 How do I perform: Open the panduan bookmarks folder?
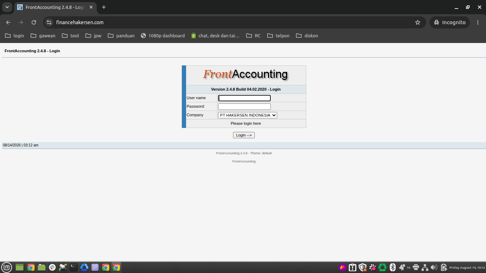pyautogui.click(x=121, y=36)
